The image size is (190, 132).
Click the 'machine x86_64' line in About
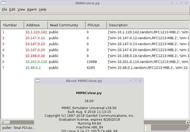89,127
